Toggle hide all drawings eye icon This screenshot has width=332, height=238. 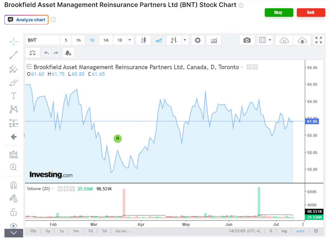[14, 226]
